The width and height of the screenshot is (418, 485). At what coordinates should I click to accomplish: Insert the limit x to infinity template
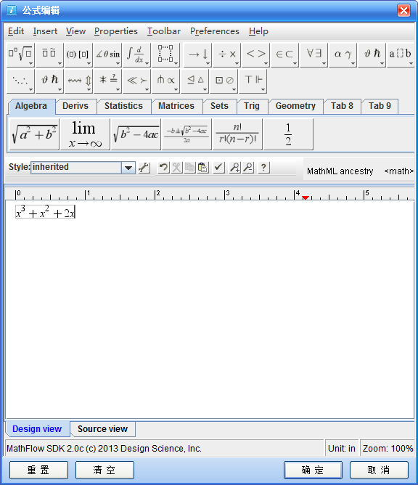85,134
